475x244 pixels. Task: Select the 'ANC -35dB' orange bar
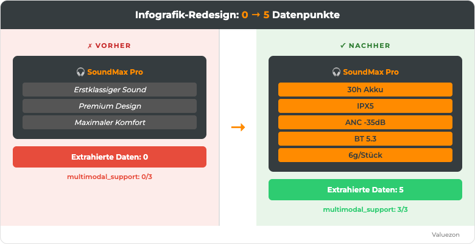(x=365, y=122)
